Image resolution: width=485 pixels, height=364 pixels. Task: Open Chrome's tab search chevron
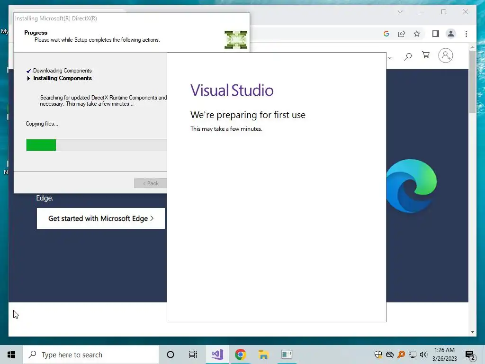(400, 12)
